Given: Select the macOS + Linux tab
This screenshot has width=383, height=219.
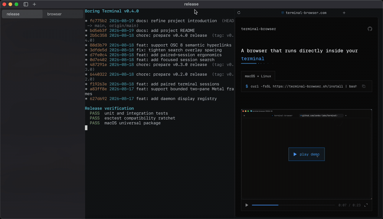Looking at the screenshot, I should tap(258, 76).
